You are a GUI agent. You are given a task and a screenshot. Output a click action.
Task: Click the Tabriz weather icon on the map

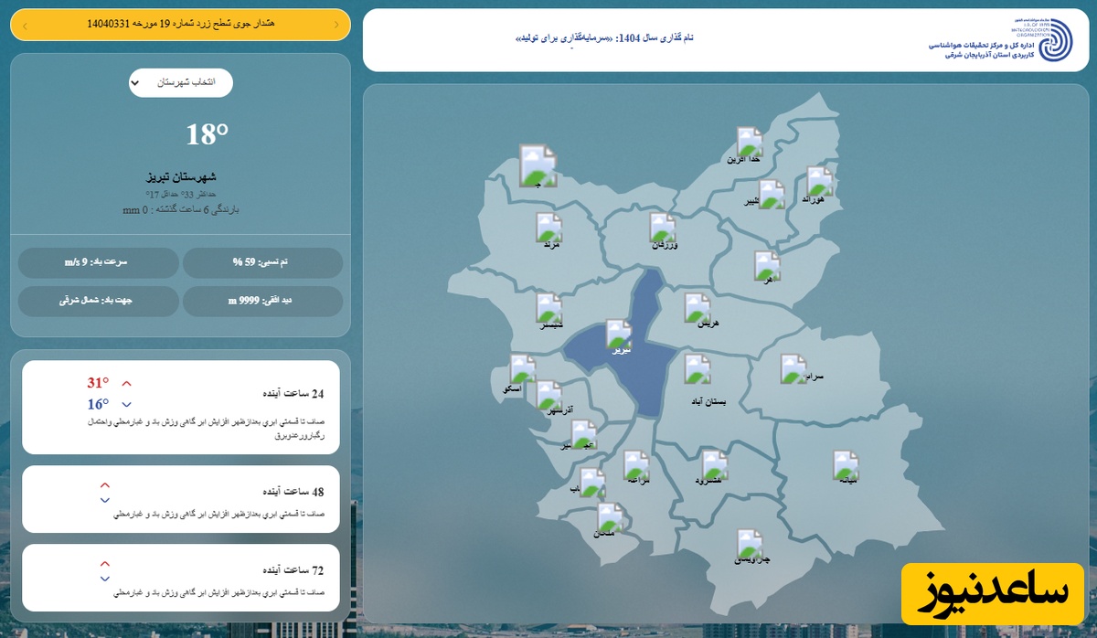coord(619,334)
